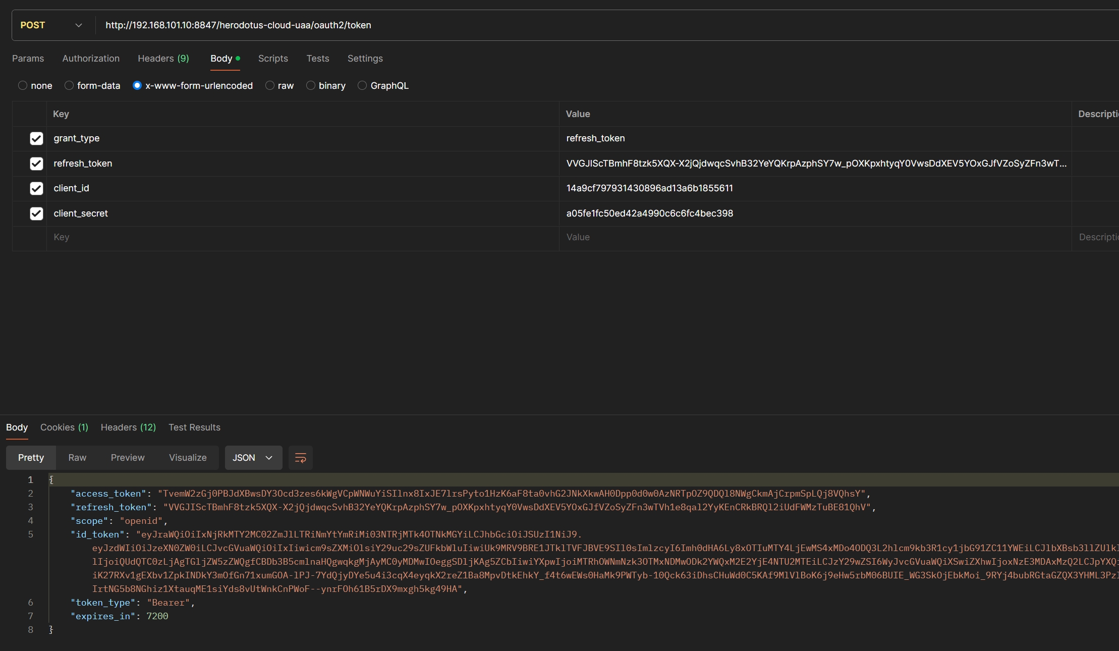Open the POST method dropdown
Viewport: 1119px width, 651px height.
[x=51, y=25]
